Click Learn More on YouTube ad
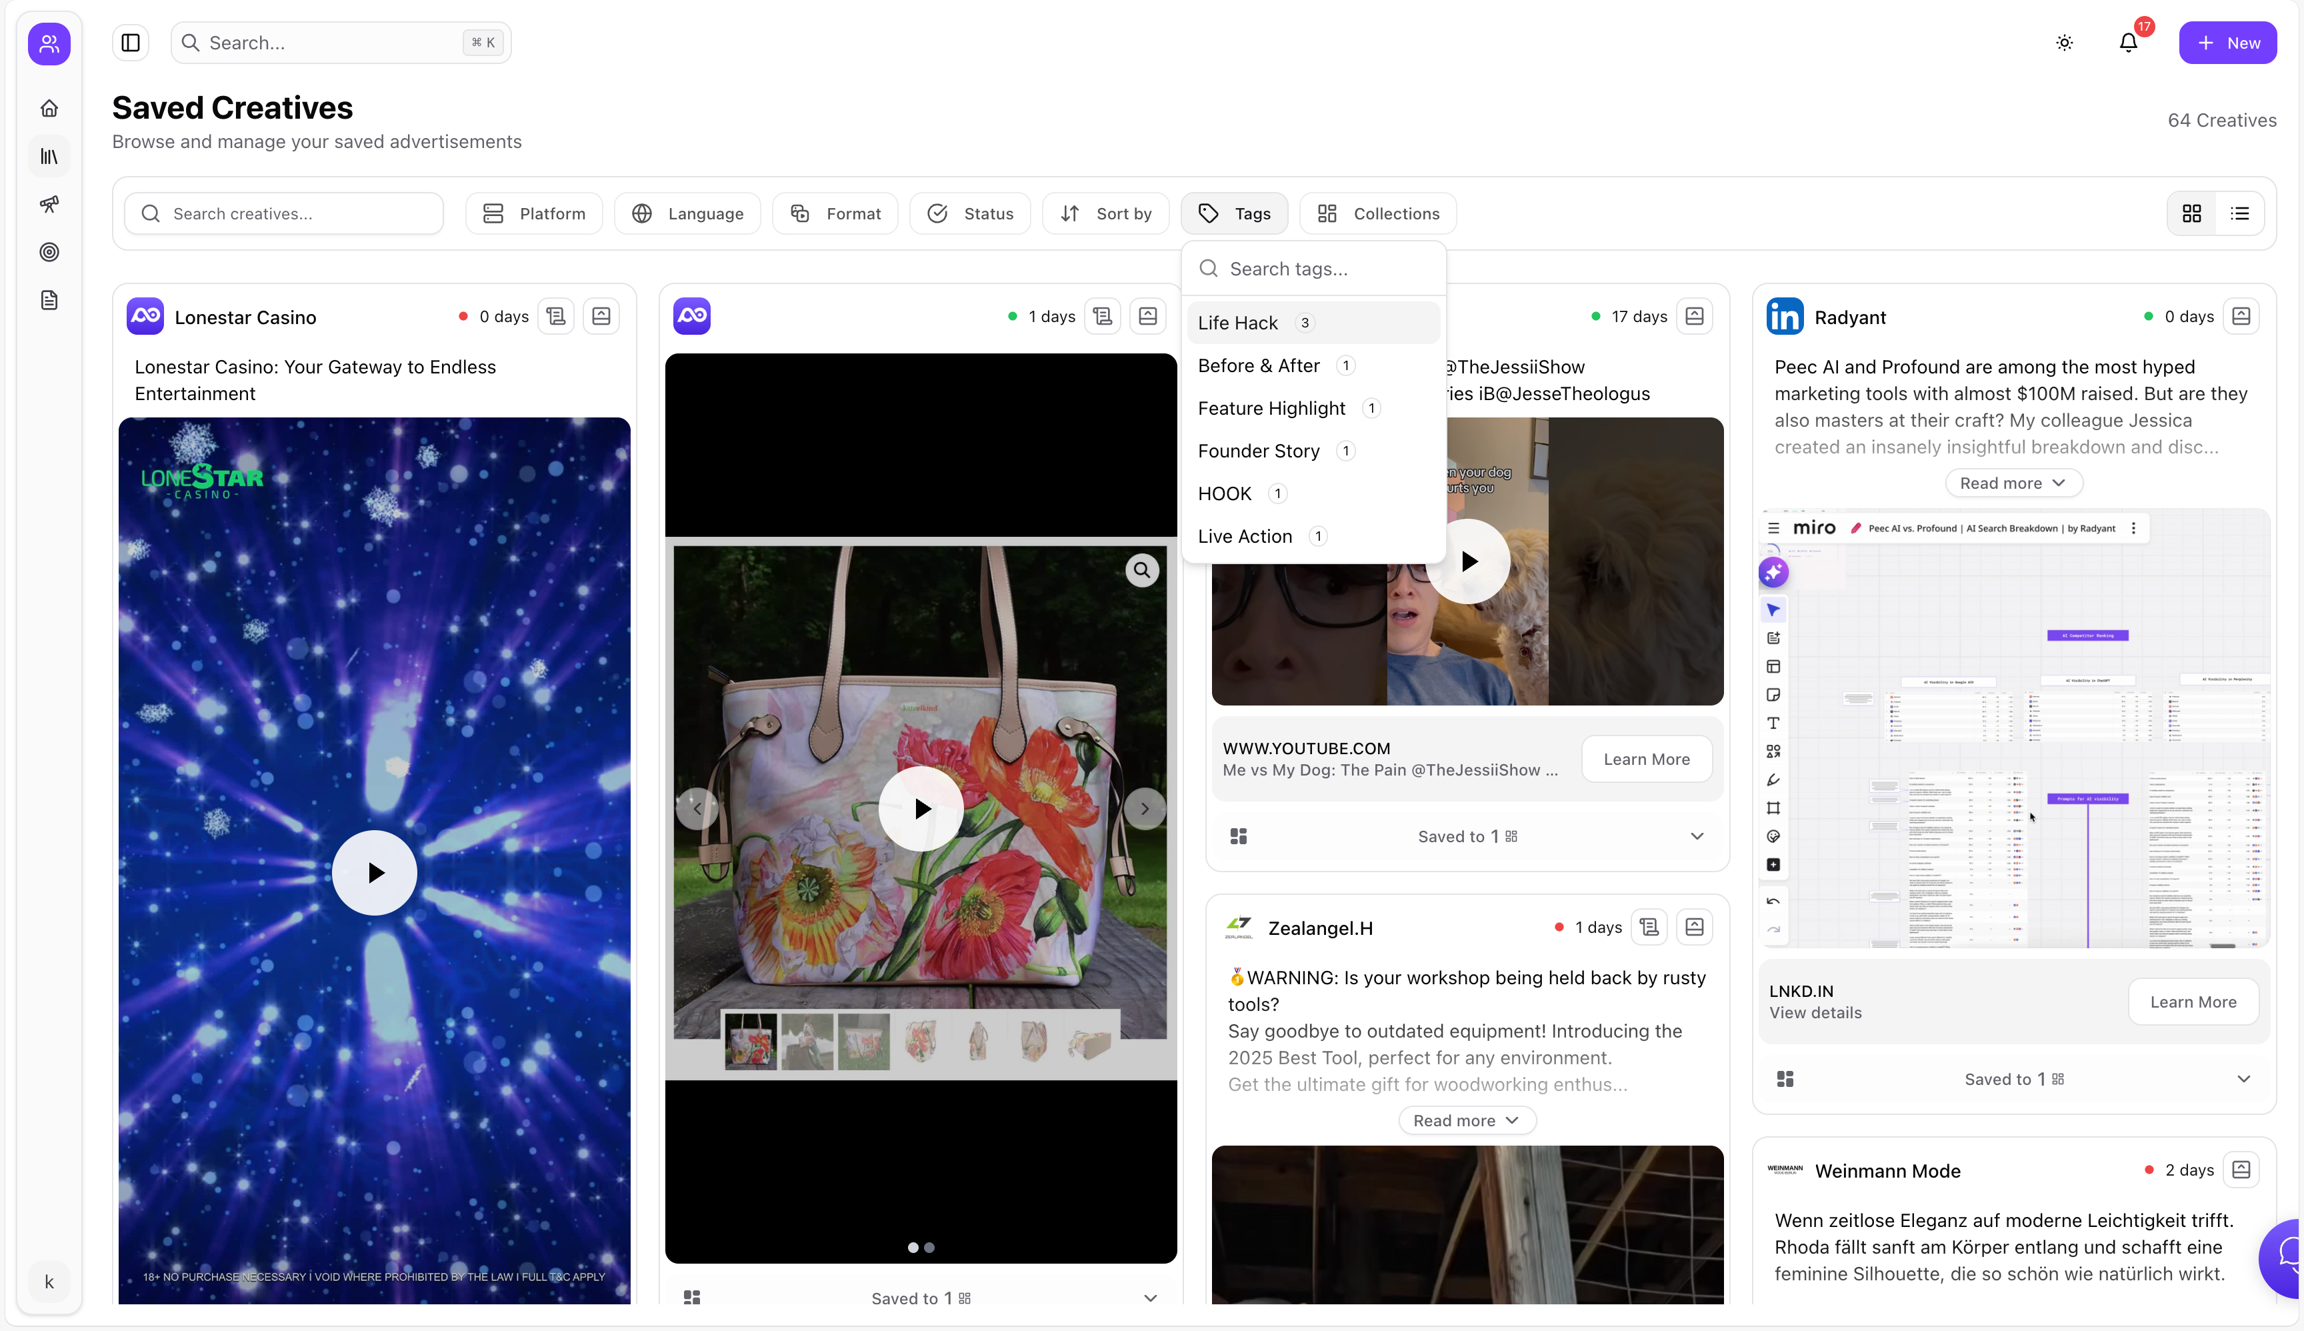 click(1646, 759)
